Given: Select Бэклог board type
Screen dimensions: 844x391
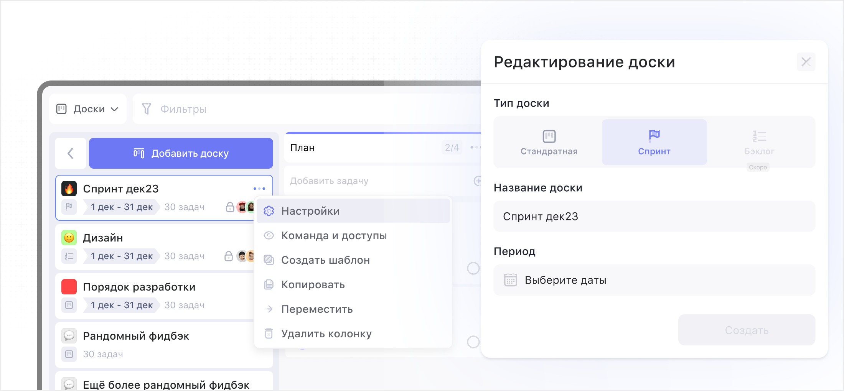Looking at the screenshot, I should [758, 142].
